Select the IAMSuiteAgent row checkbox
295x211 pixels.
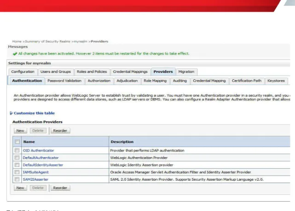17,172
